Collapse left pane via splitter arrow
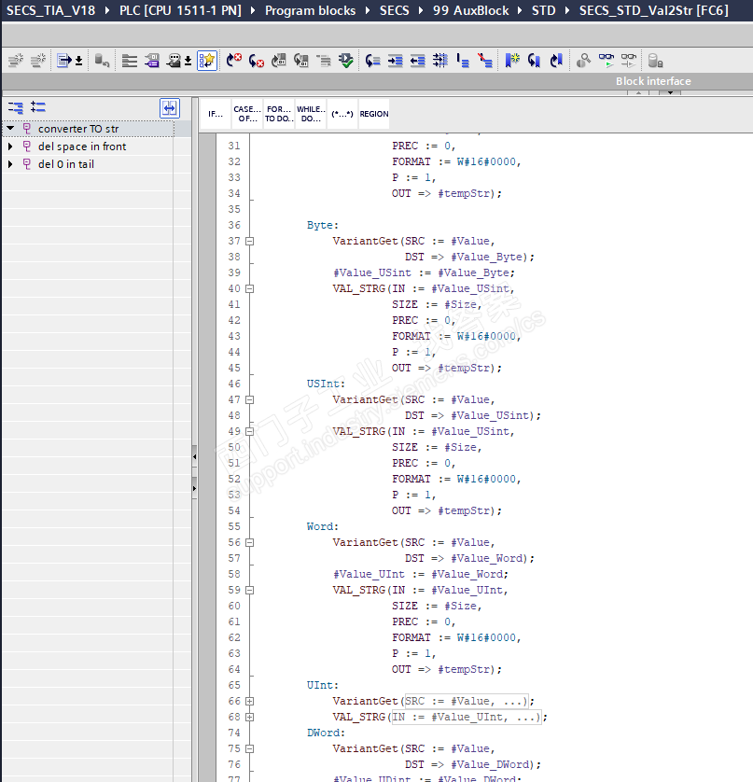Viewport: 753px width, 782px height. (194, 457)
